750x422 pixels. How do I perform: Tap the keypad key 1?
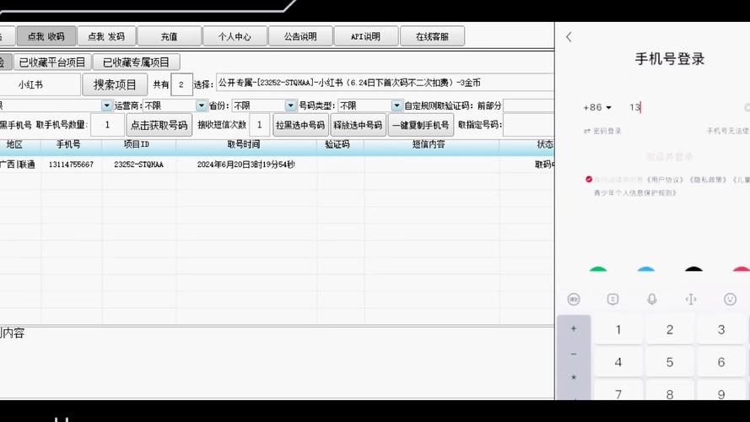[x=618, y=330]
